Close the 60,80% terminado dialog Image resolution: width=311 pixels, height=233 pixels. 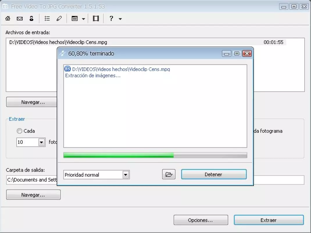point(247,54)
